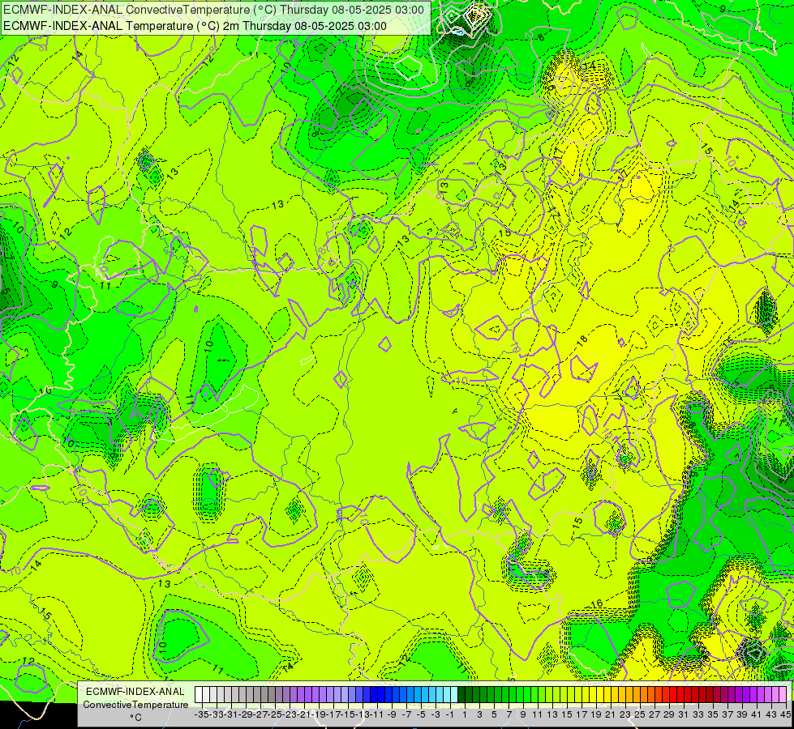Click the 19 value on the legend scale
This screenshot has height=729, width=794.
(x=596, y=715)
